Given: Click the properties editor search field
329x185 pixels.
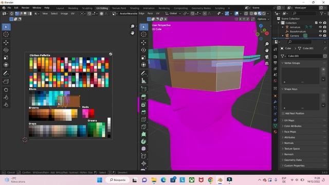Looking at the screenshot, I should pos(300,42).
